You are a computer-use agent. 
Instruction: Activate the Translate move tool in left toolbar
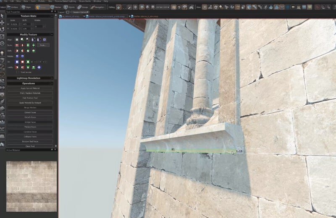[3, 22]
